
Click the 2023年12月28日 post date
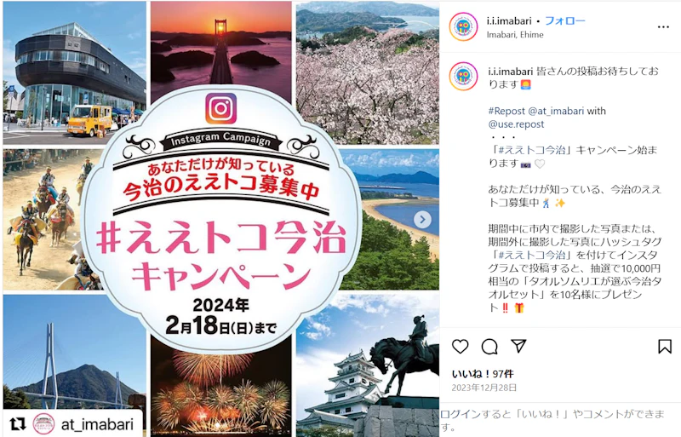pyautogui.click(x=484, y=388)
